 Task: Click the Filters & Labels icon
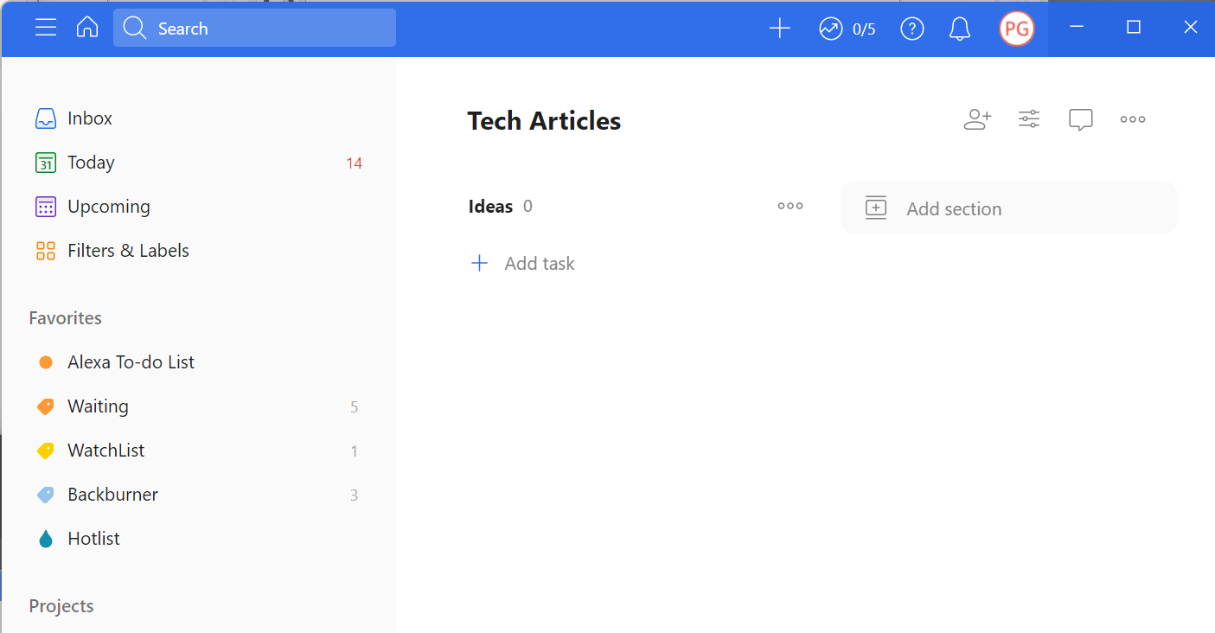[x=45, y=250]
